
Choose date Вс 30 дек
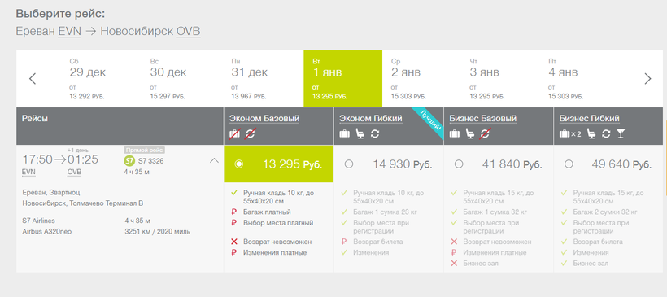point(168,79)
